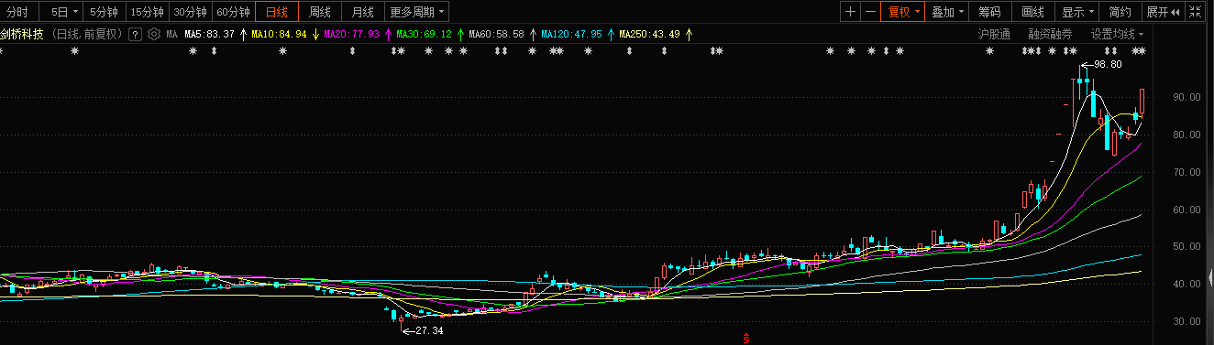Switch to the 分时 intraday tab
Screen dimensions: 1214x345
pos(17,12)
